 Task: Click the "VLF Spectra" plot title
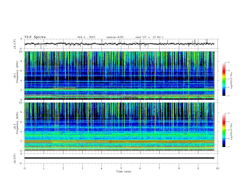tap(35, 37)
